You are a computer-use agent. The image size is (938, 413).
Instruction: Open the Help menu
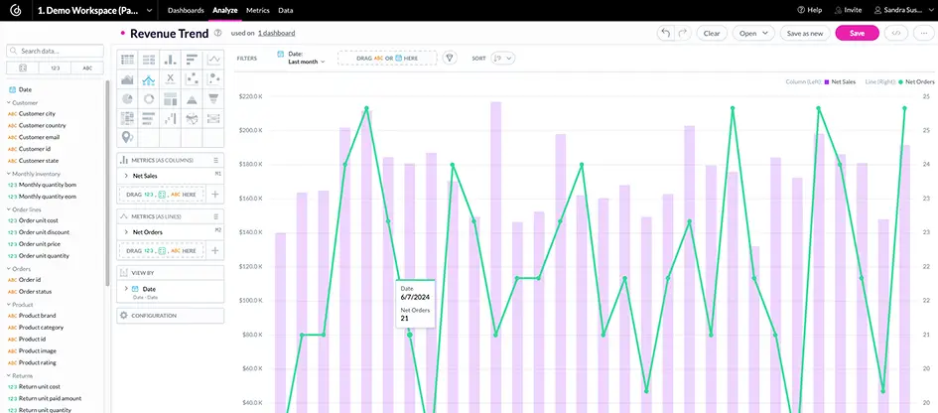point(809,10)
